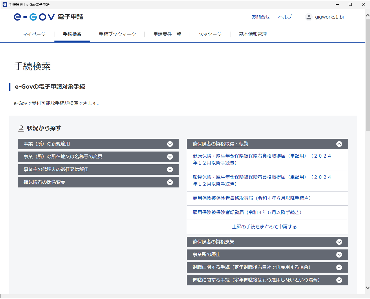The width and height of the screenshot is (370, 299).
Task: Click the 被保険者の資格喪失 header label
Action: (213, 242)
